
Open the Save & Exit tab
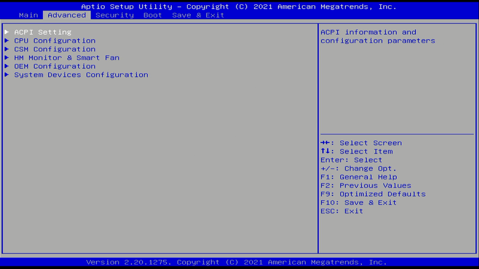[198, 15]
